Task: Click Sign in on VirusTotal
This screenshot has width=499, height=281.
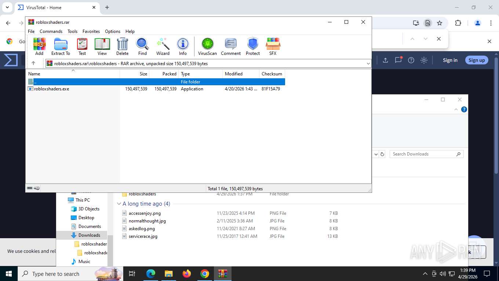Action: click(x=450, y=60)
